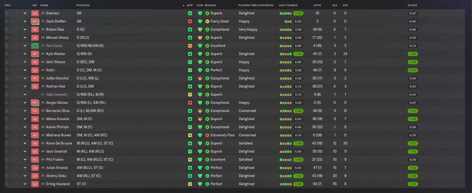Screen dimensions: 472x193
Task: Open the pick dropdown for Jack Grealish
Action: [x=25, y=151]
